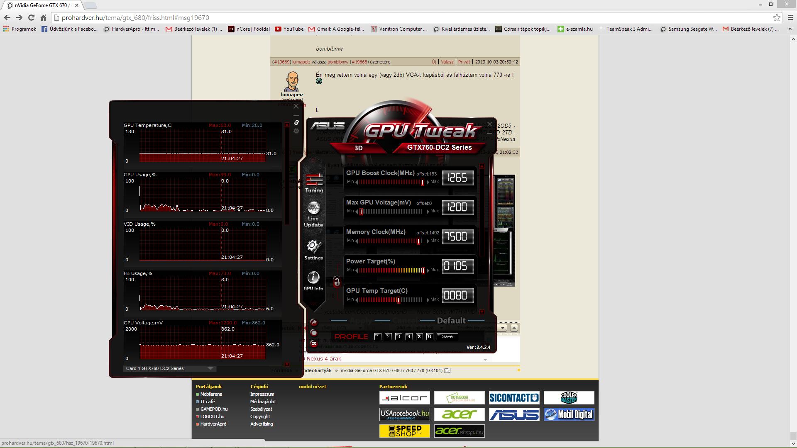The width and height of the screenshot is (797, 448).
Task: Toggle the power/temp target link lock
Action: click(337, 282)
